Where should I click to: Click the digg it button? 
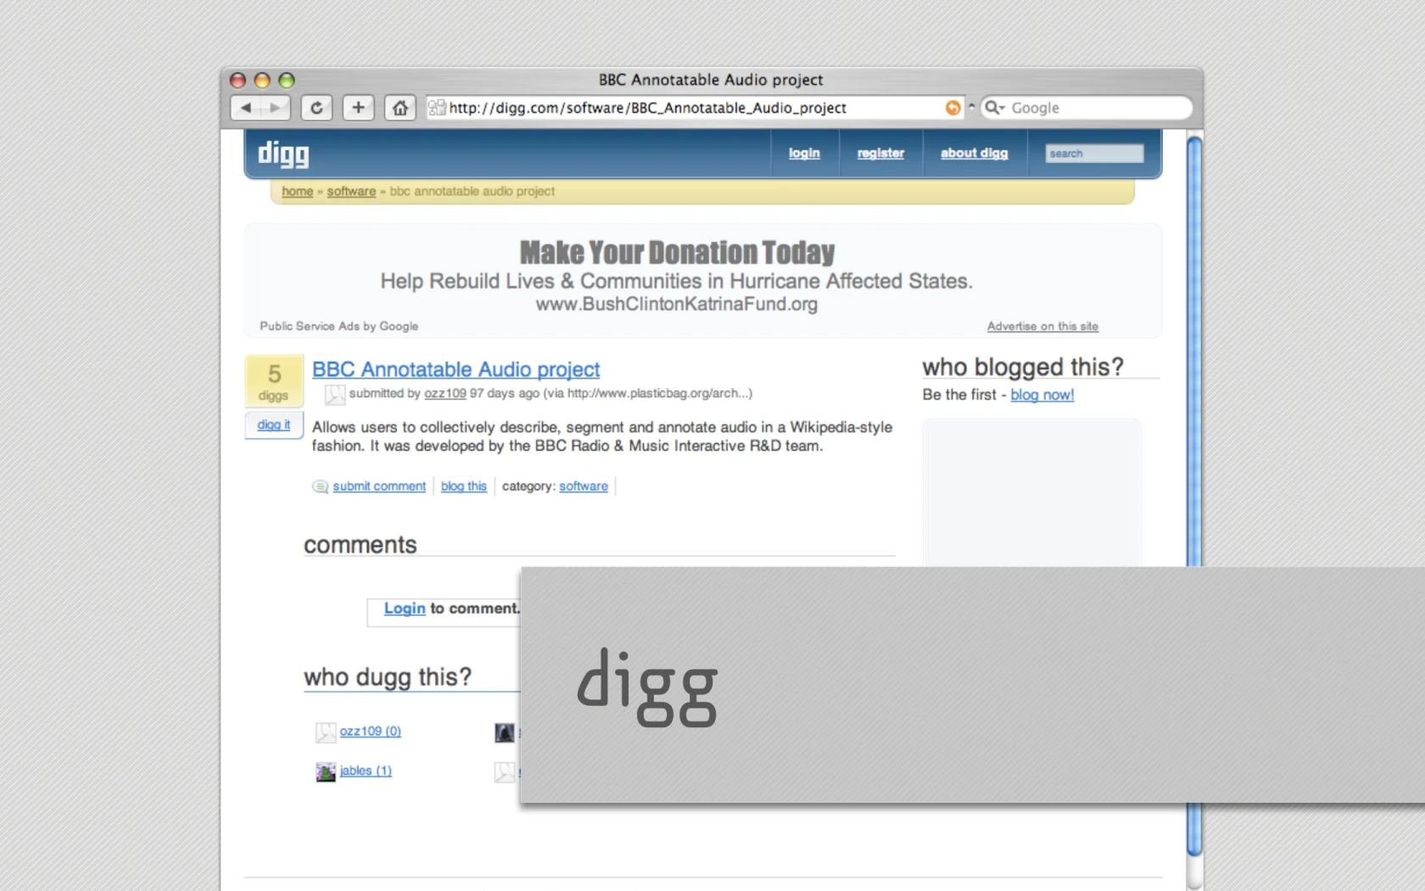point(274,425)
